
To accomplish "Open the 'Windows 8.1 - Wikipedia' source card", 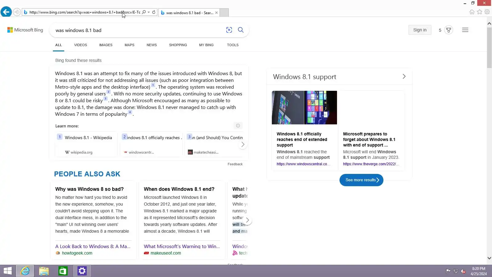I will [86, 144].
